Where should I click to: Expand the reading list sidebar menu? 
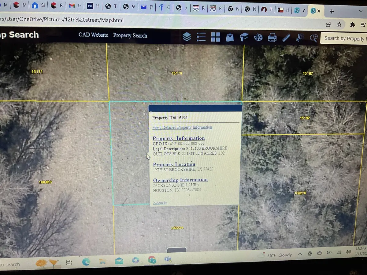pos(364,24)
